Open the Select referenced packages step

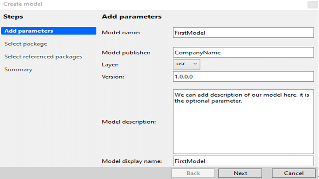pyautogui.click(x=43, y=57)
